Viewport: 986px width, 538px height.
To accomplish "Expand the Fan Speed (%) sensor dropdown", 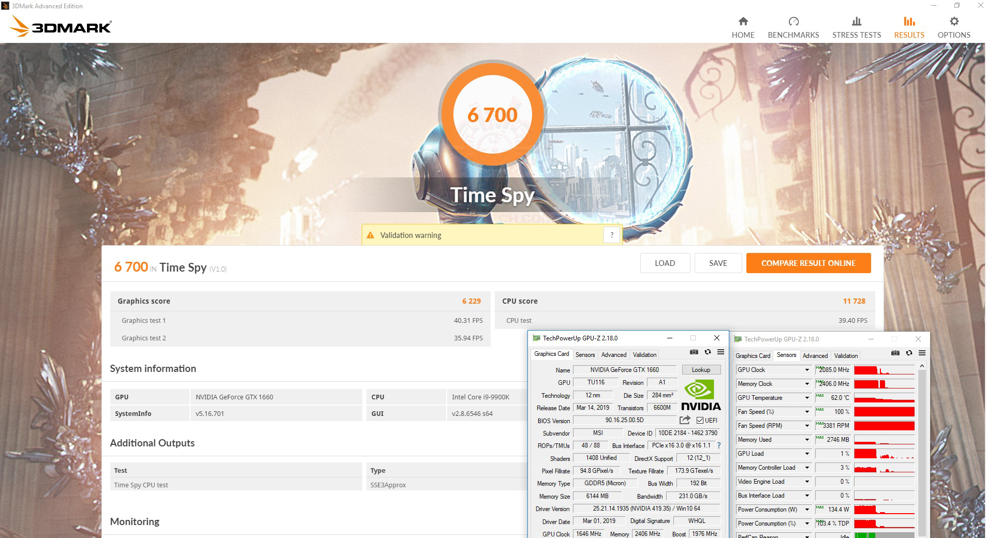I will click(x=806, y=412).
